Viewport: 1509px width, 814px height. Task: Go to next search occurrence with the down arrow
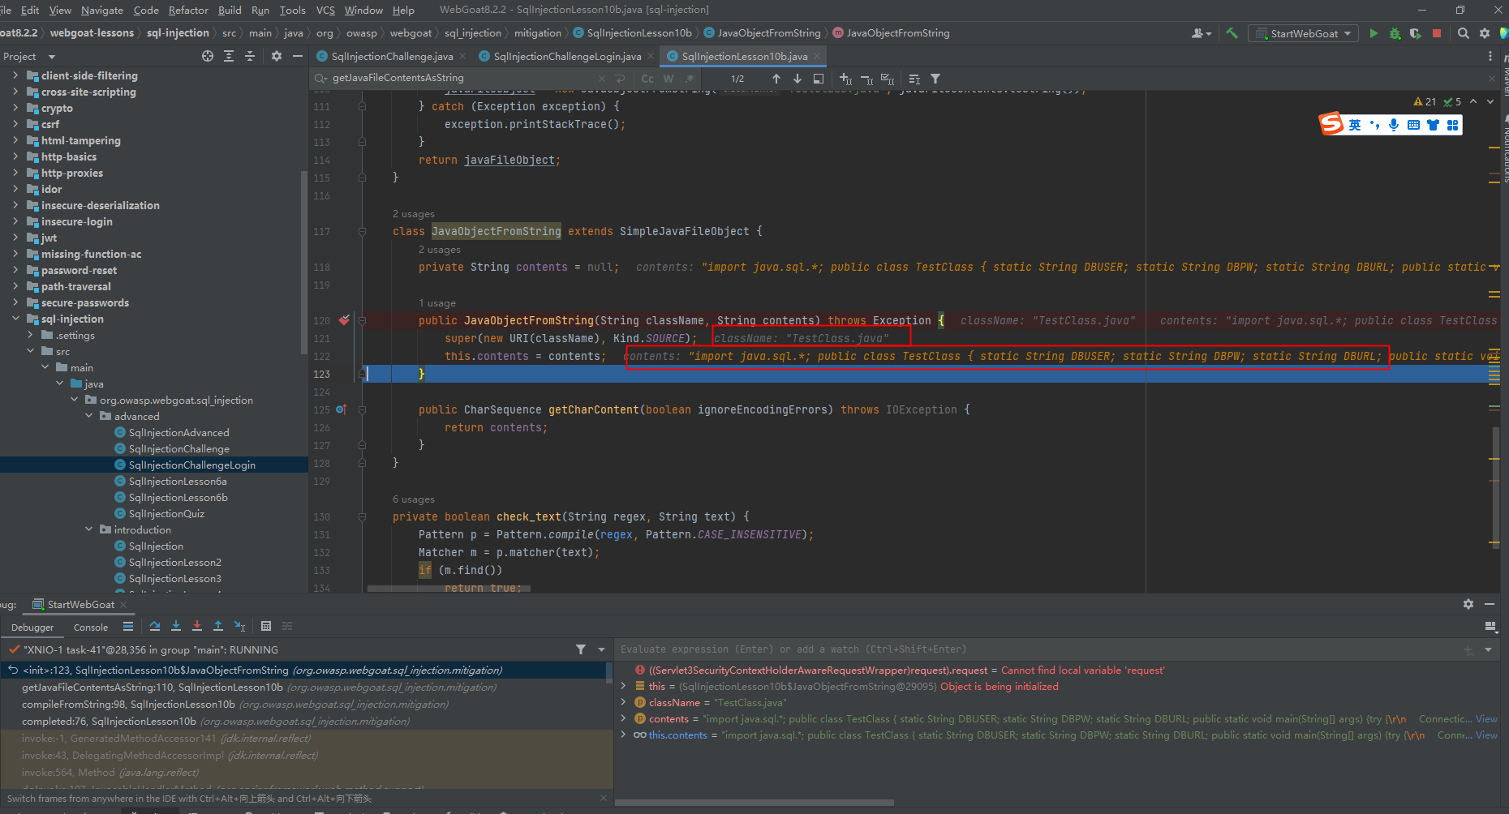tap(797, 79)
